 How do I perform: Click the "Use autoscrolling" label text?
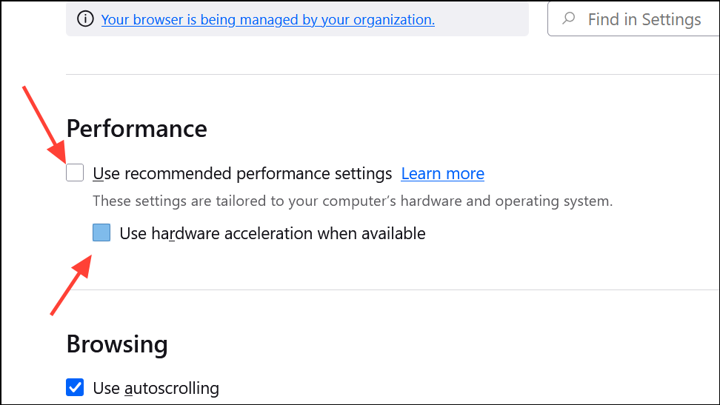tap(156, 388)
